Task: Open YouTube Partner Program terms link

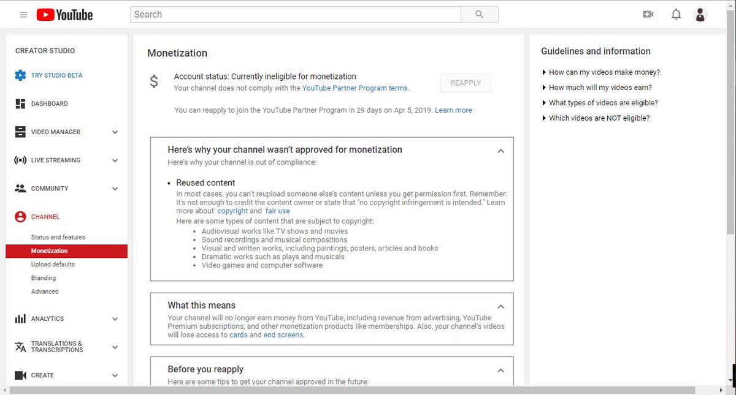Action: coord(355,88)
